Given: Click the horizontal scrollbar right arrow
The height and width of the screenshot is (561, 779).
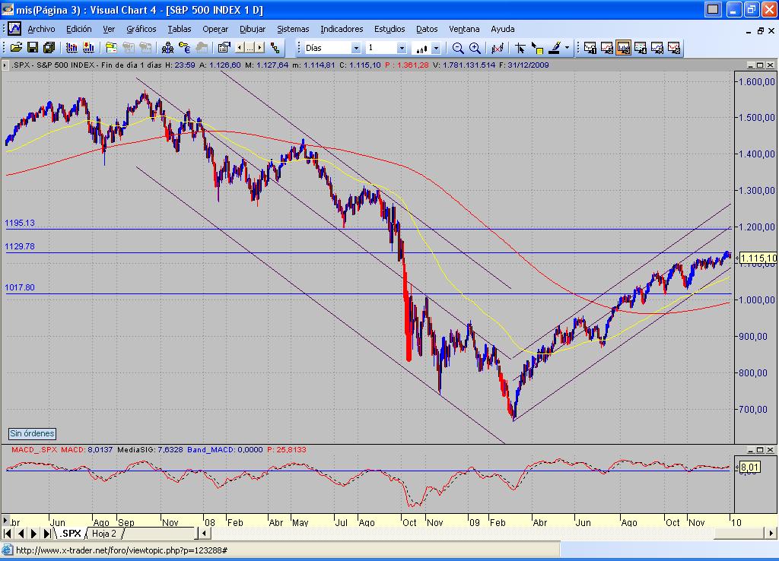Looking at the screenshot, I should pos(771,534).
